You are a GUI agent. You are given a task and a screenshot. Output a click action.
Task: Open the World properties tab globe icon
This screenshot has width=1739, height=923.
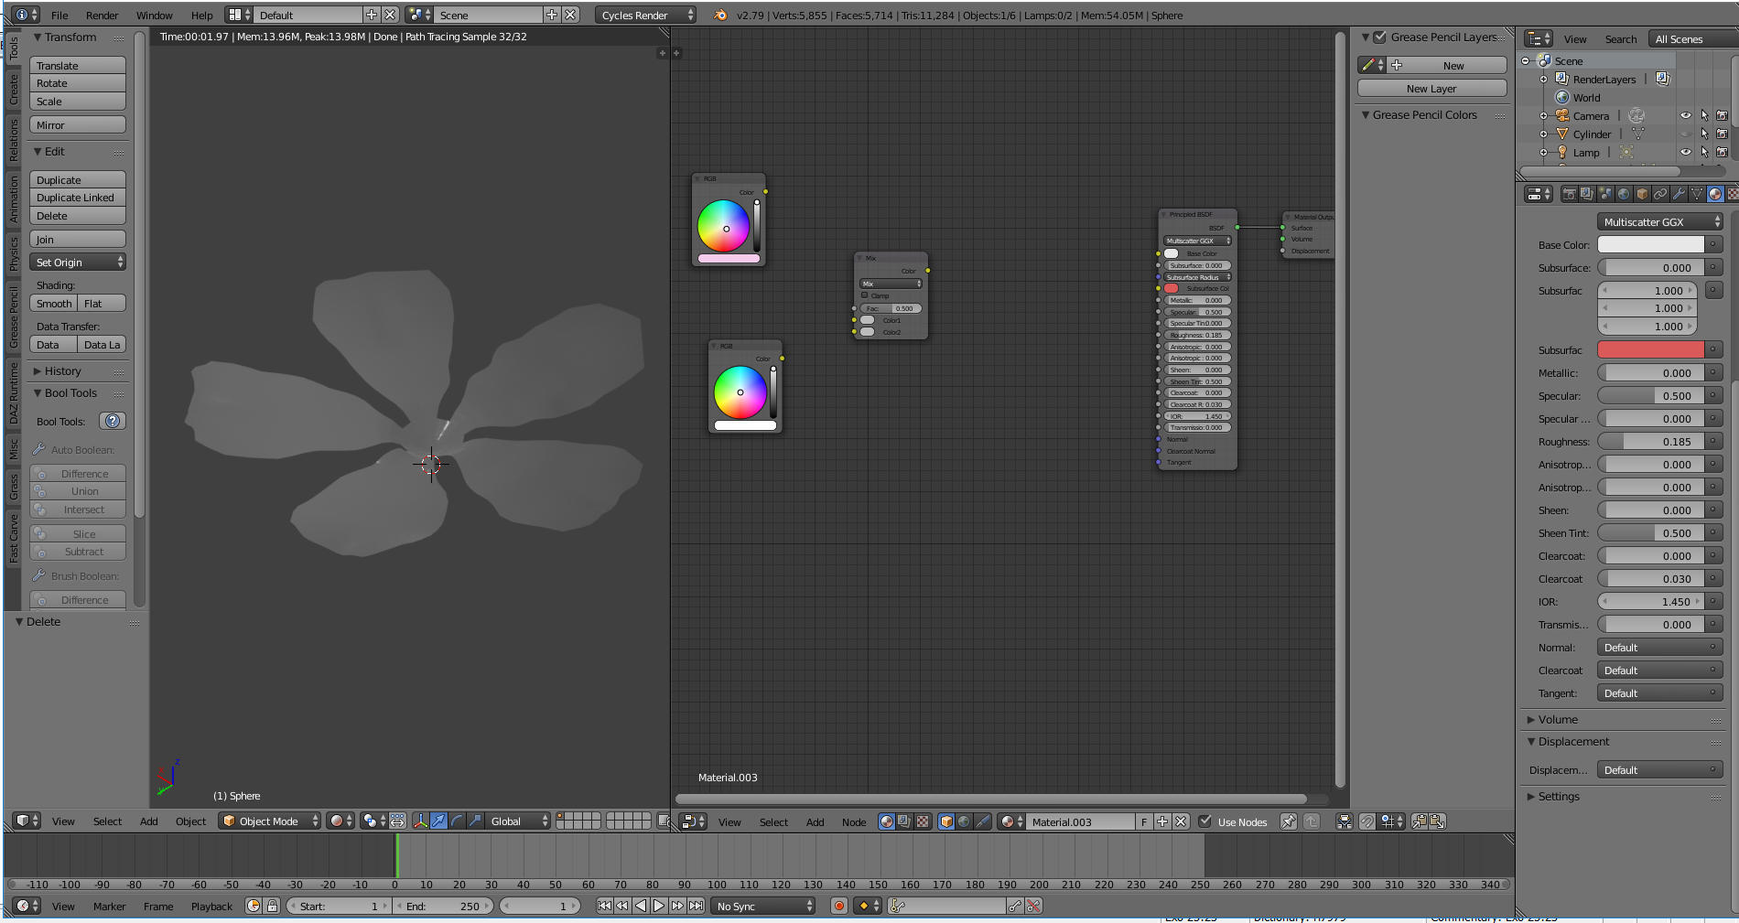pos(1624,194)
